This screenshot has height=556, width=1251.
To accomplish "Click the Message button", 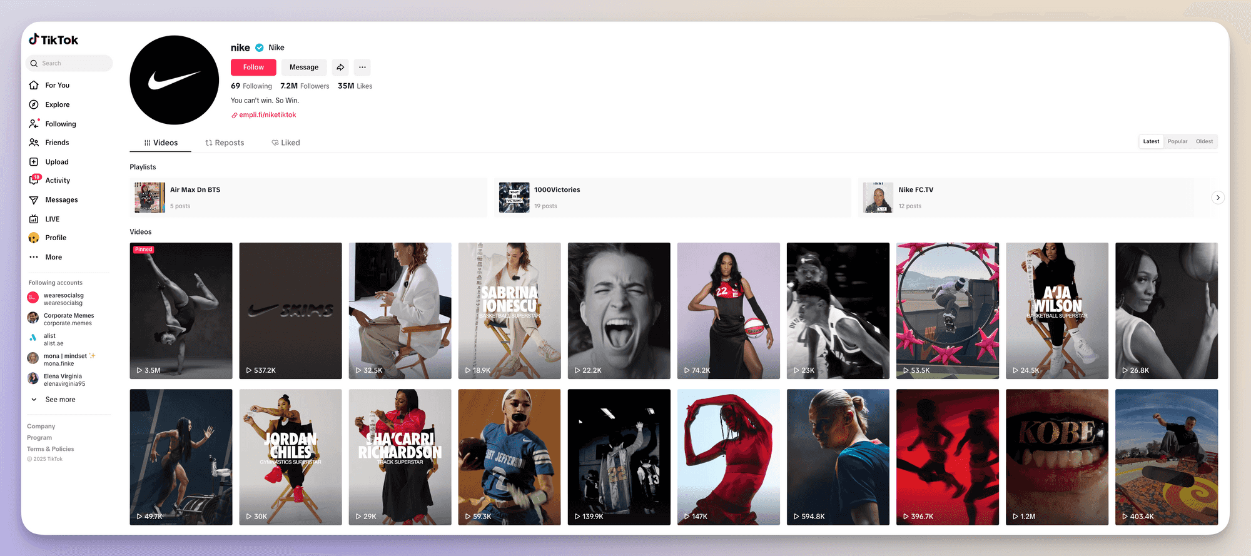I will [x=304, y=67].
